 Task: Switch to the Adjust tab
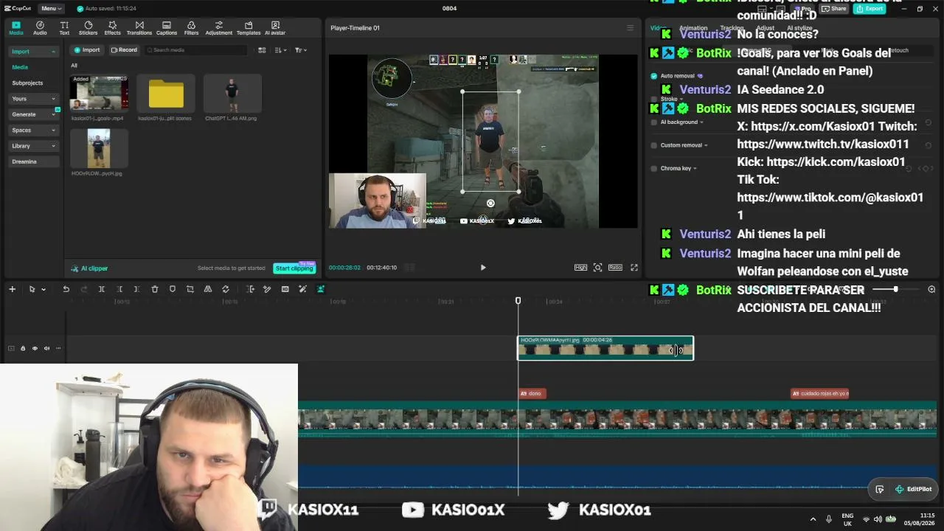coord(766,28)
